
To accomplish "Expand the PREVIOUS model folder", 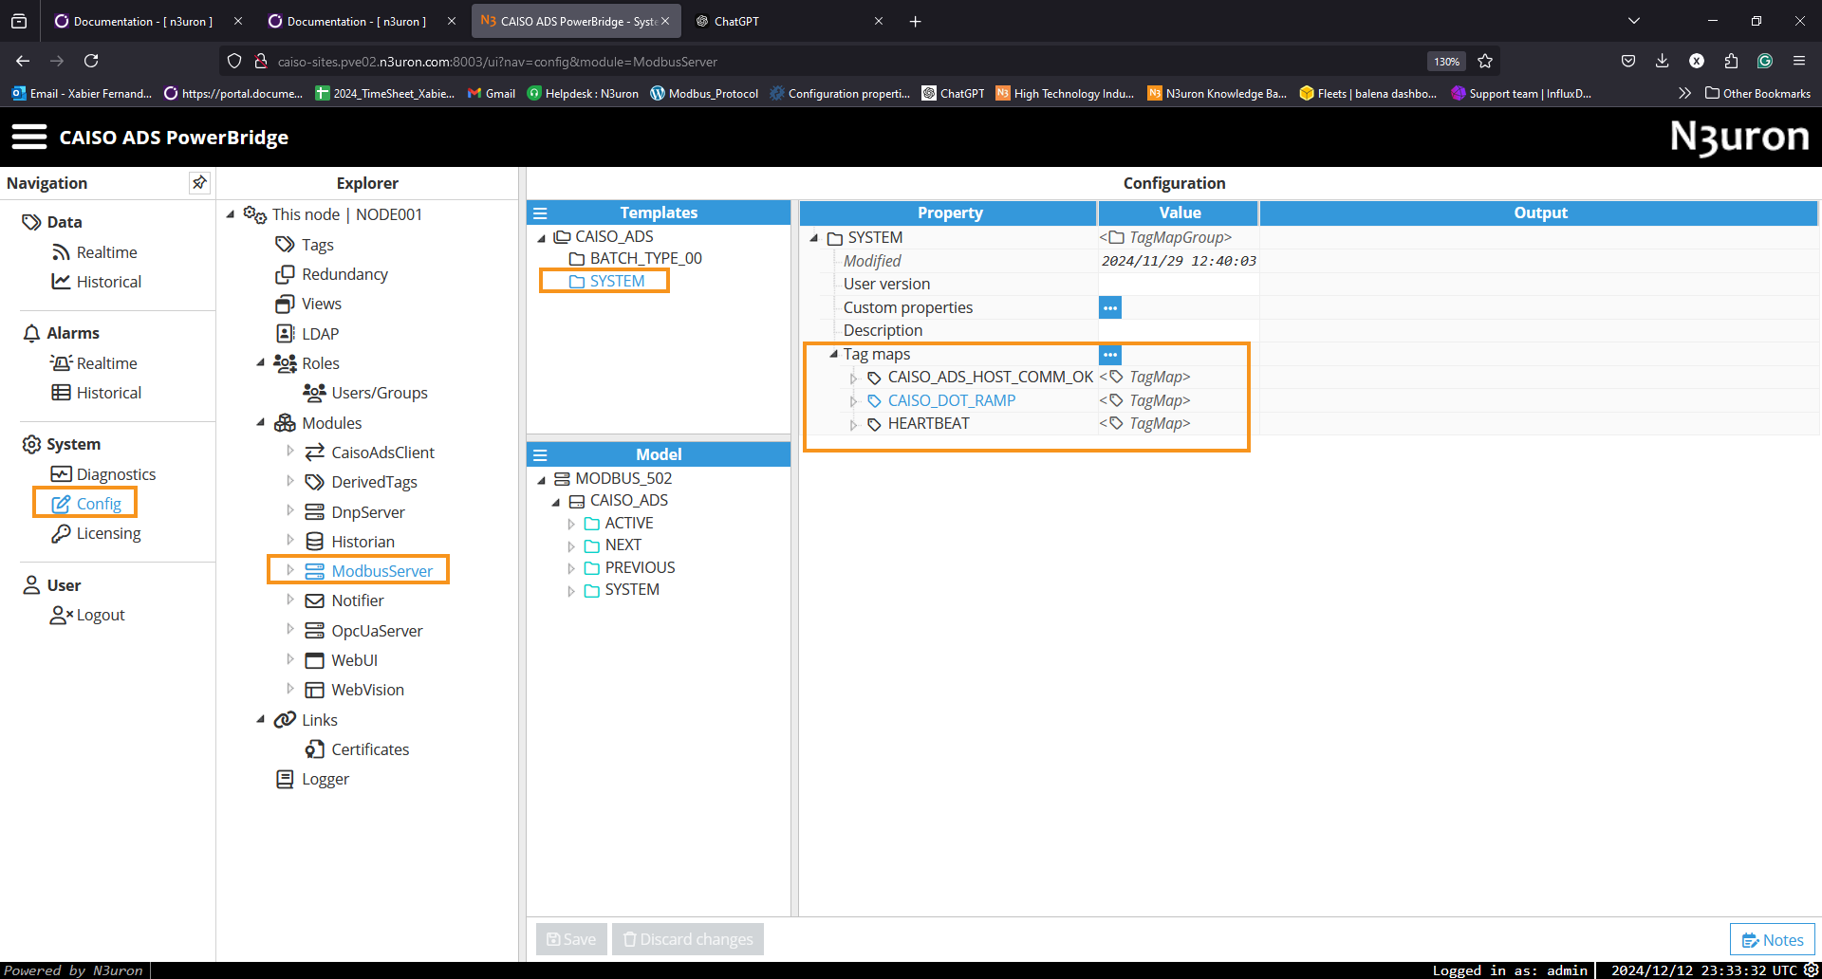I will 571,568.
